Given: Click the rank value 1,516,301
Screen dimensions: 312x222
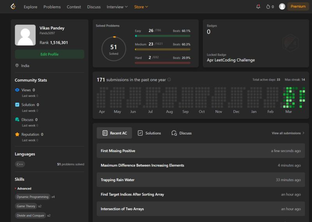Looking at the screenshot, I should pos(59,43).
